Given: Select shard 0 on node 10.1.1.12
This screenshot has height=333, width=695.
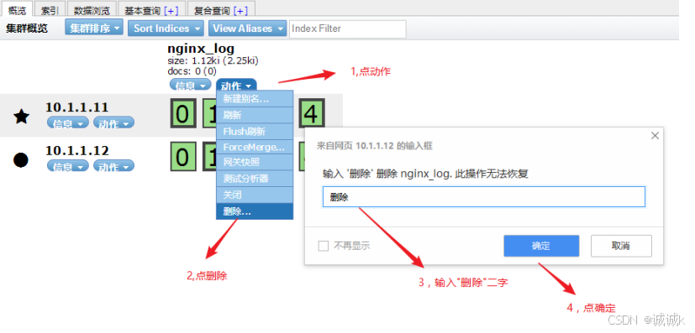Looking at the screenshot, I should 182,157.
